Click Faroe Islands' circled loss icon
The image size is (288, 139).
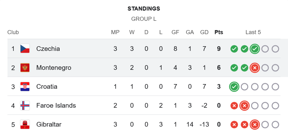[244, 105]
